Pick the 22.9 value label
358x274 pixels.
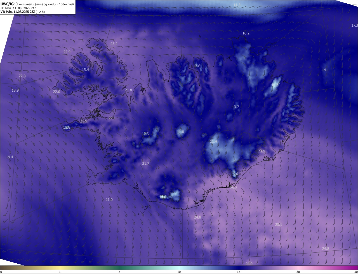pos(67,52)
